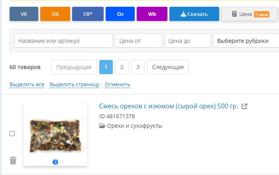The height and width of the screenshot is (175, 279).
Task: Download products with Скачать button
Action: 194,14
